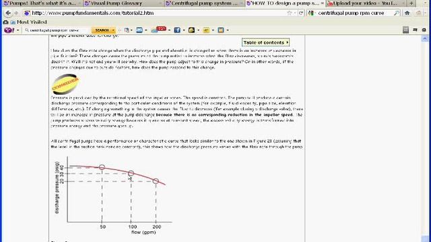Reload the current page
This screenshot has width=431, height=242.
point(301,13)
